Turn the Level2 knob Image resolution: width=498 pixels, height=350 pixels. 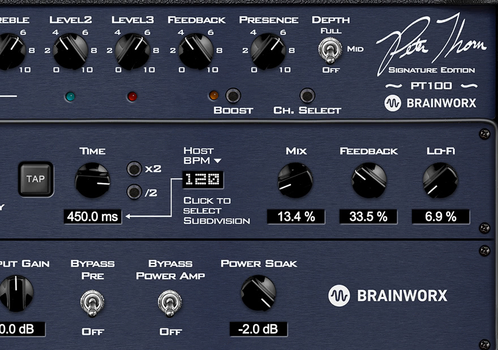click(71, 51)
